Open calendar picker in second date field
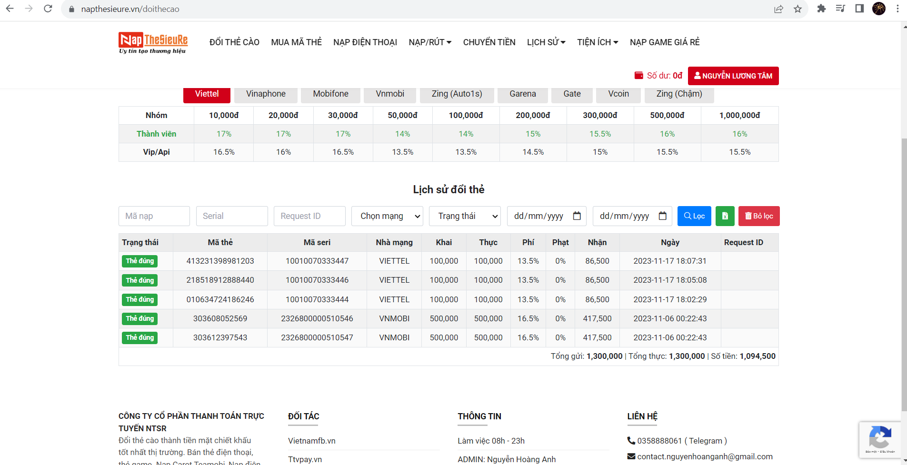This screenshot has width=907, height=465. tap(662, 216)
